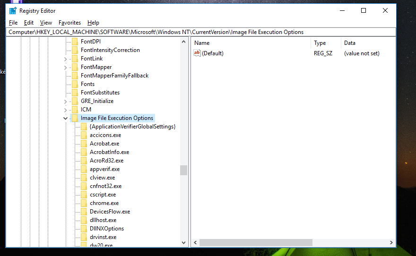Open the File menu
This screenshot has width=416, height=256.
(x=13, y=23)
